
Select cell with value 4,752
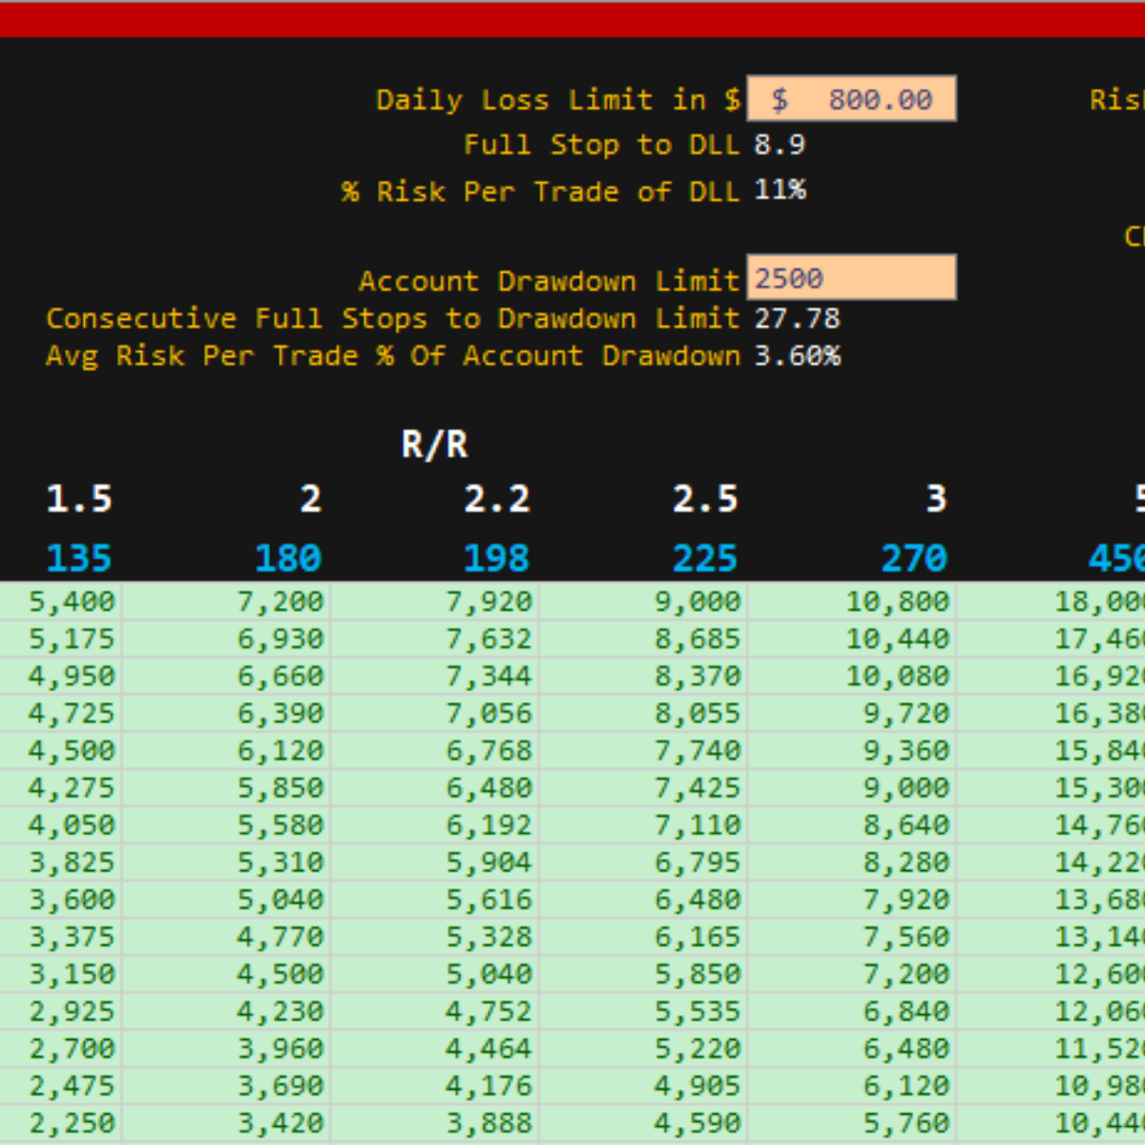click(x=435, y=1010)
